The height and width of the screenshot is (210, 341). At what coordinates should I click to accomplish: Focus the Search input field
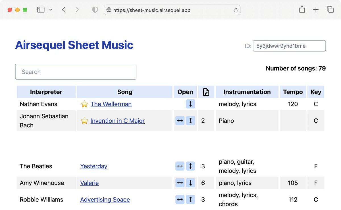click(x=76, y=72)
